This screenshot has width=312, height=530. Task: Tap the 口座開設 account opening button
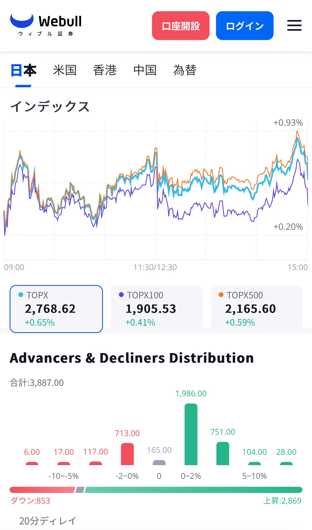click(x=181, y=26)
